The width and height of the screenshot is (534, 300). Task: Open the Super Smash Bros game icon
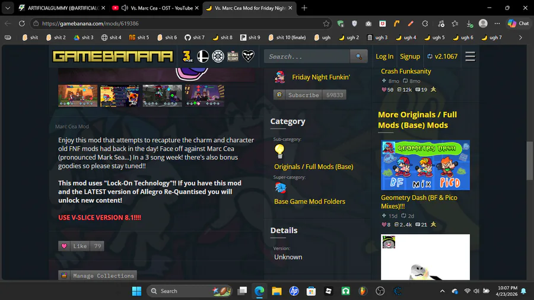[203, 56]
